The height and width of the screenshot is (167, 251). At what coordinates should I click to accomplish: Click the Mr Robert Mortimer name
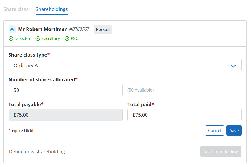tap(42, 29)
